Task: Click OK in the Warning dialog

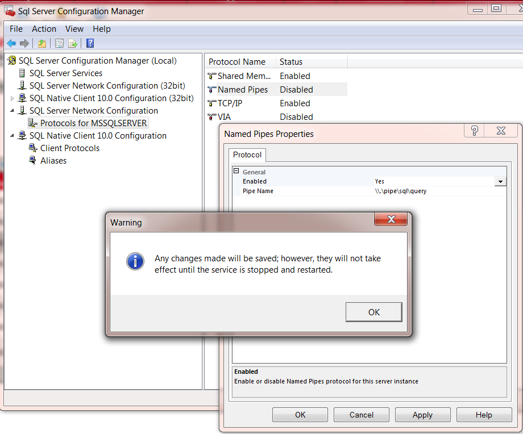Action: pyautogui.click(x=374, y=312)
